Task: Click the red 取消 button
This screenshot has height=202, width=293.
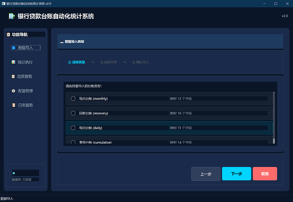Action: (265, 174)
